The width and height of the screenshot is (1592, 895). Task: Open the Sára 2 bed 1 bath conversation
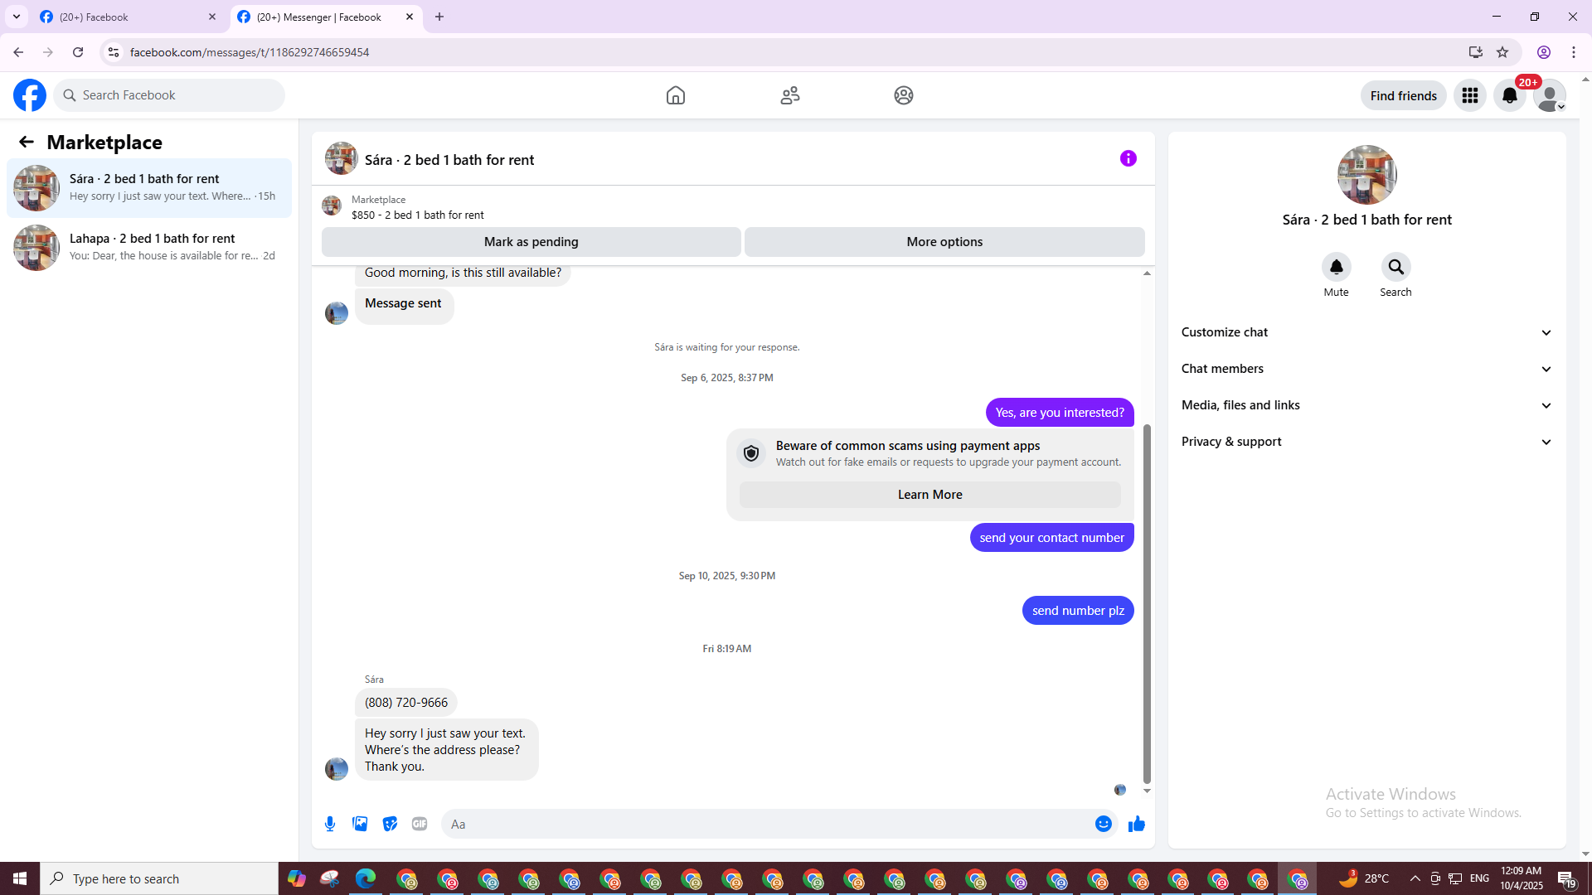149,188
